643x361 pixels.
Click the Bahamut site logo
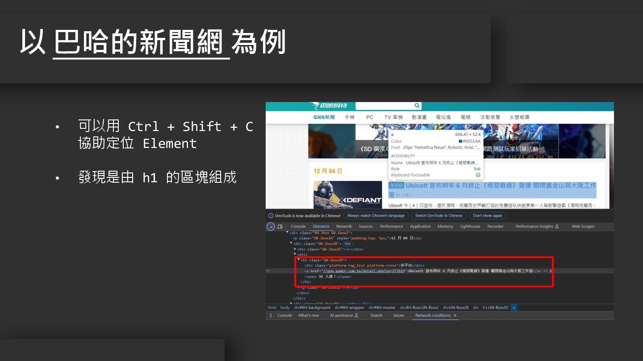[330, 106]
